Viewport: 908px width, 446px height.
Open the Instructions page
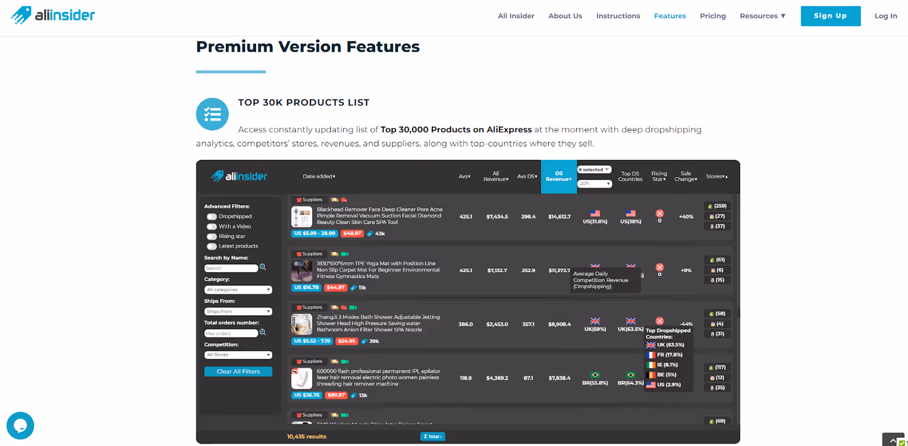point(618,16)
